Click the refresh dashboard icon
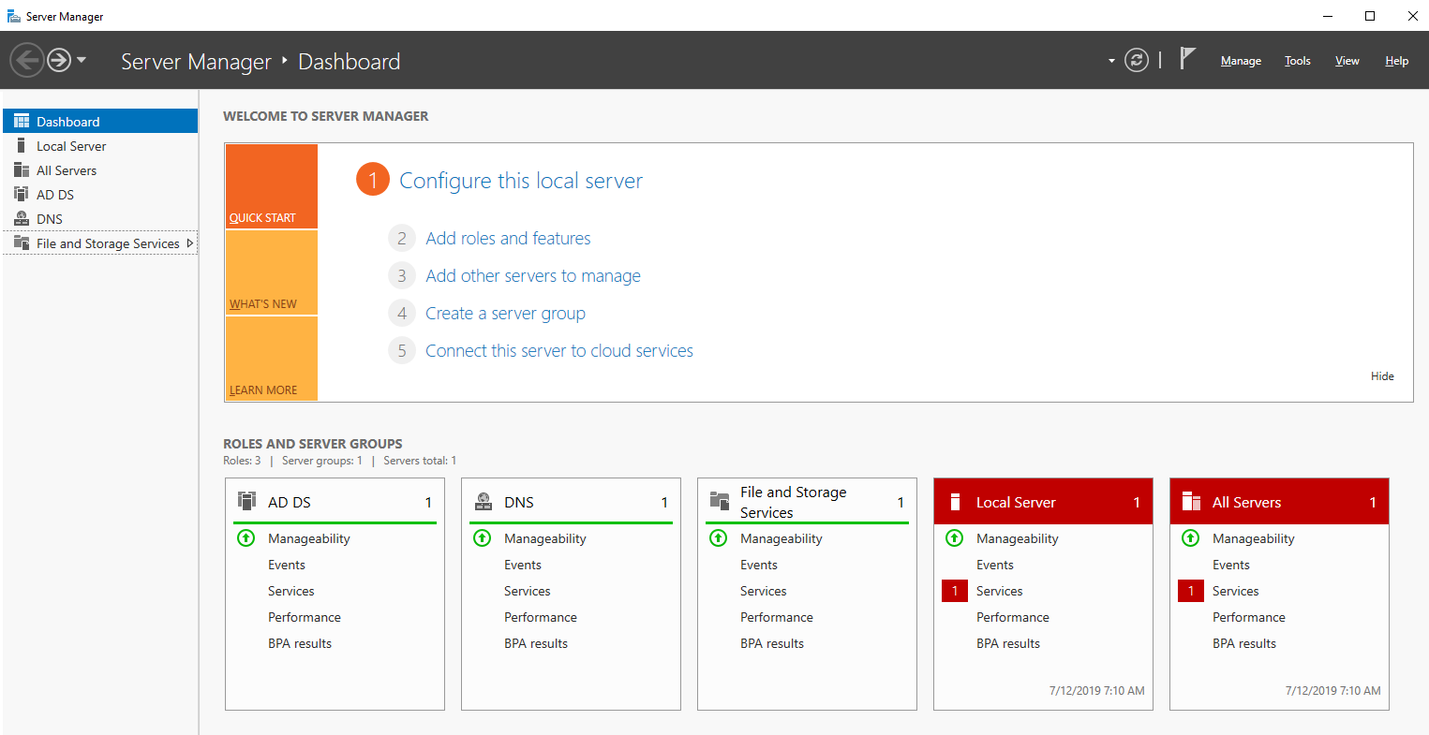Viewport: 1429px width, 735px height. coord(1137,61)
